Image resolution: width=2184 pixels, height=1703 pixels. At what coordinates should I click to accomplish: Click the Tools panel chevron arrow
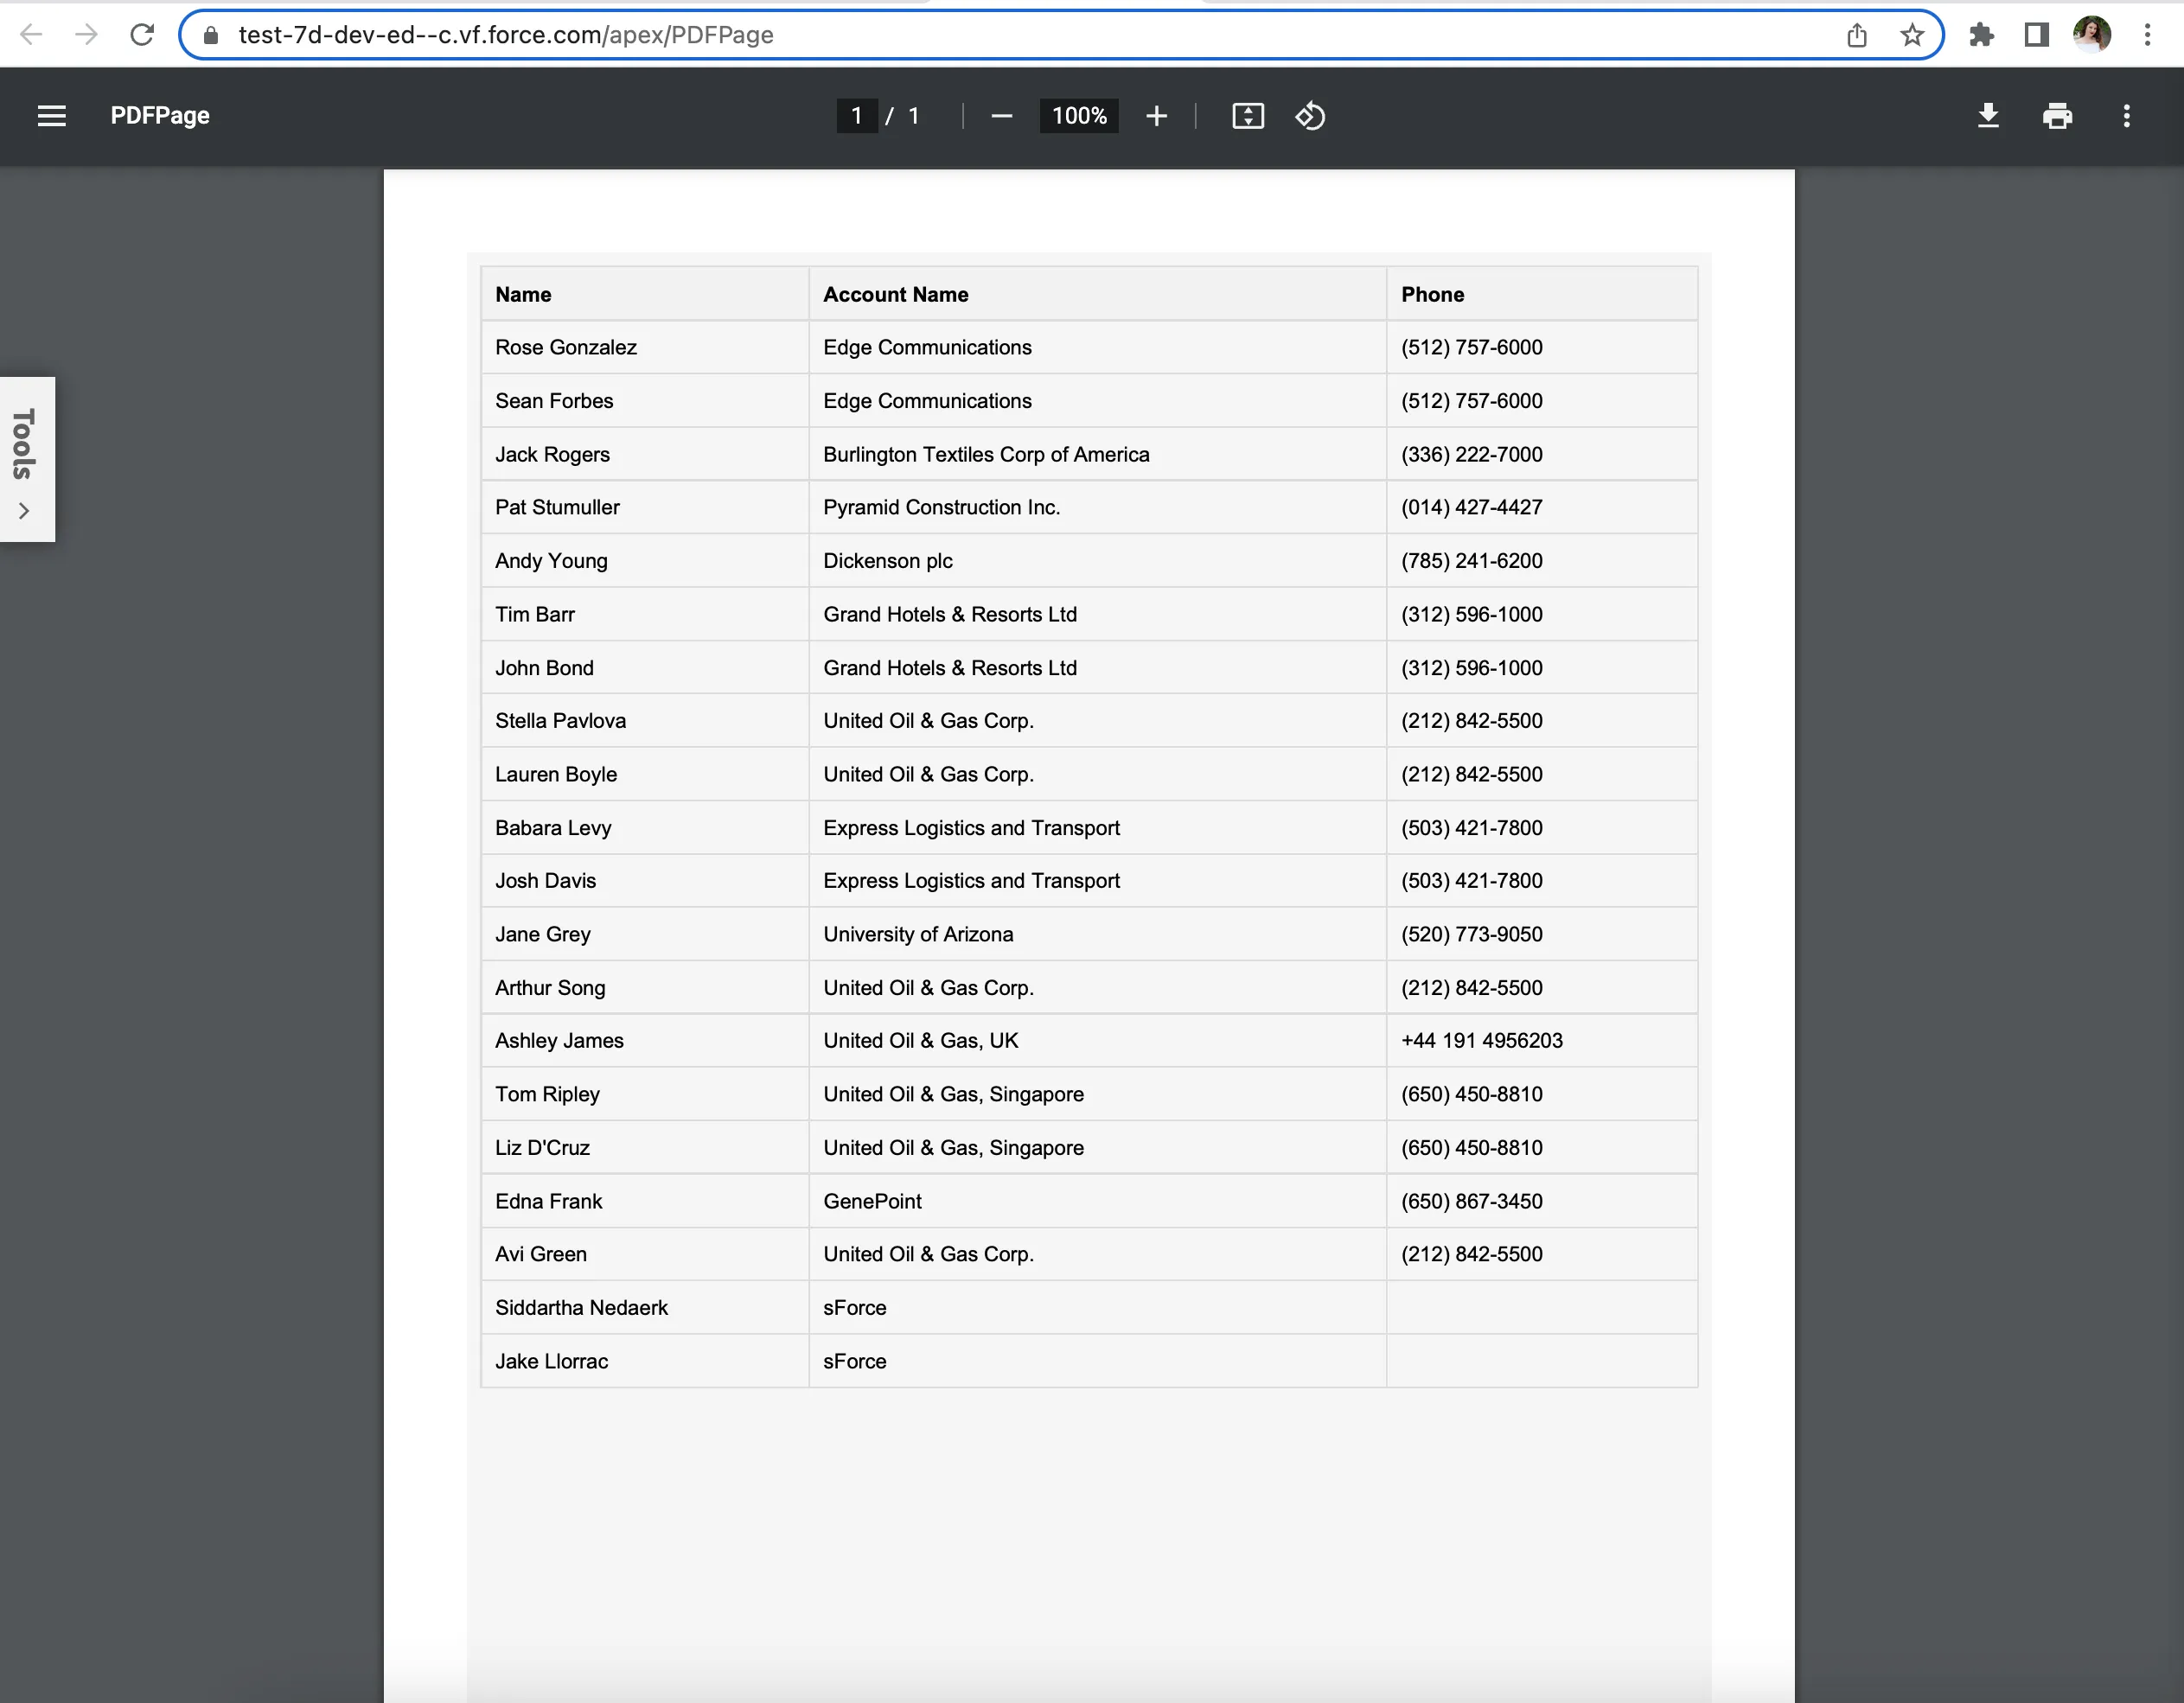click(24, 511)
